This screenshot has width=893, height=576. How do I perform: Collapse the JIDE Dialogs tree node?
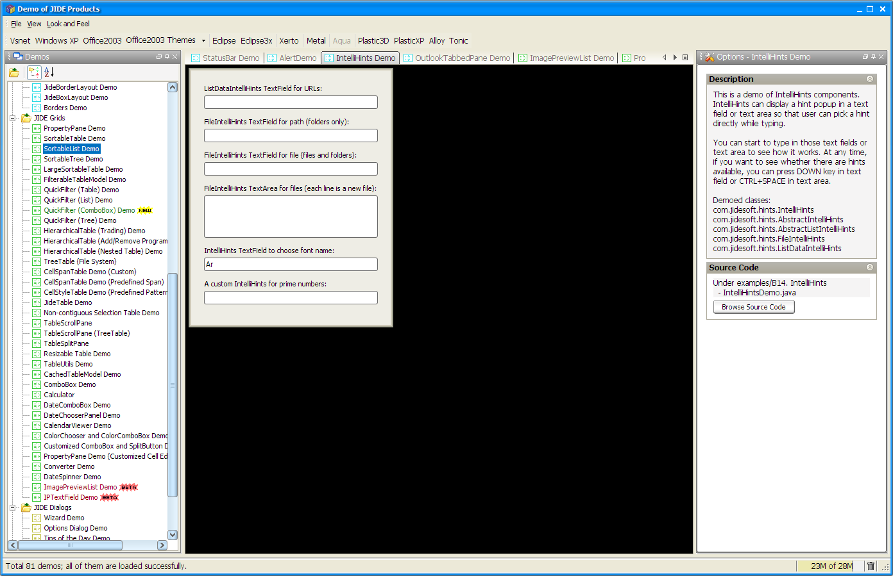12,507
